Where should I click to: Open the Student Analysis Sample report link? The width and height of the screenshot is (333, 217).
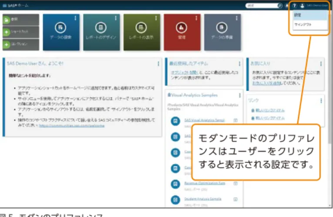203,199
